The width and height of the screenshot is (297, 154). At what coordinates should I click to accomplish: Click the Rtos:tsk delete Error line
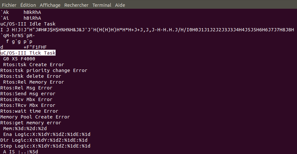click(x=31, y=76)
